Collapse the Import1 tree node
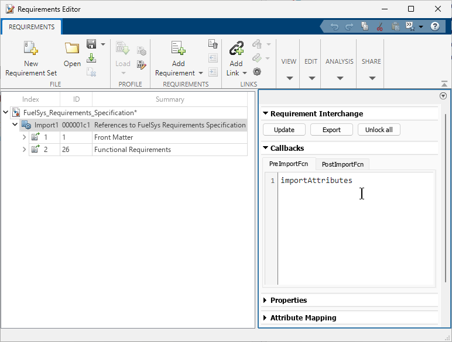This screenshot has width=452, height=342. pos(15,125)
